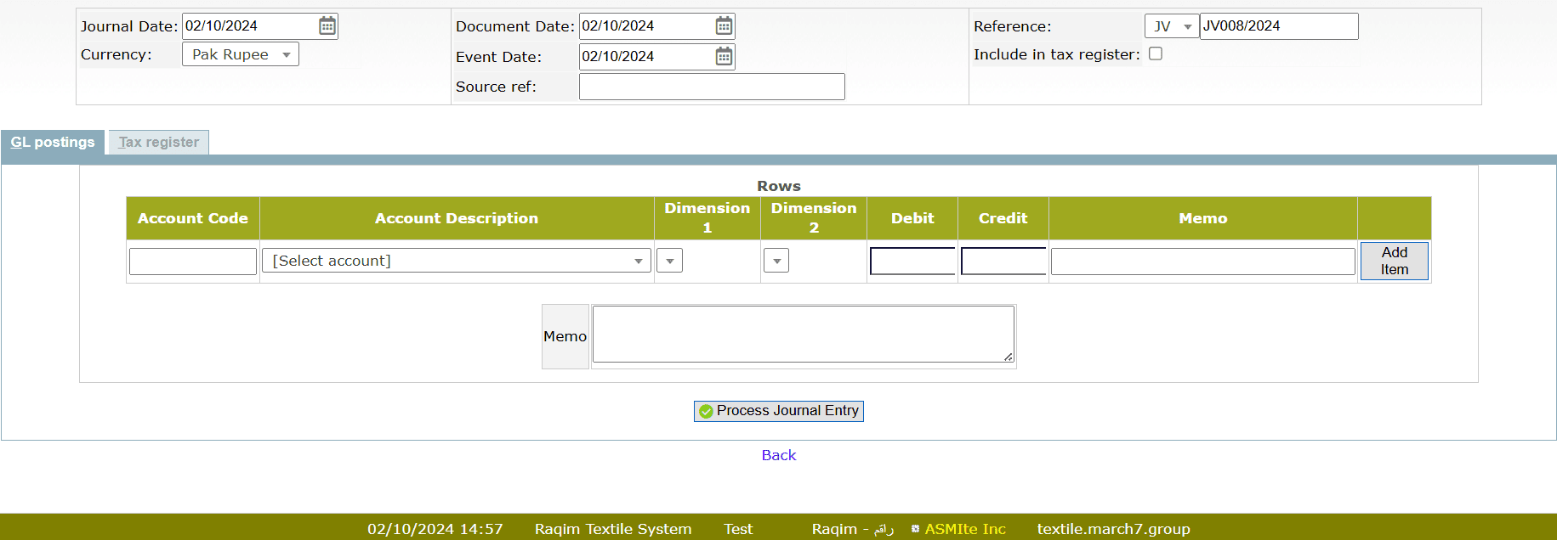Screen dimensions: 1557x540
Task: Follow the Back link
Action: tap(778, 455)
